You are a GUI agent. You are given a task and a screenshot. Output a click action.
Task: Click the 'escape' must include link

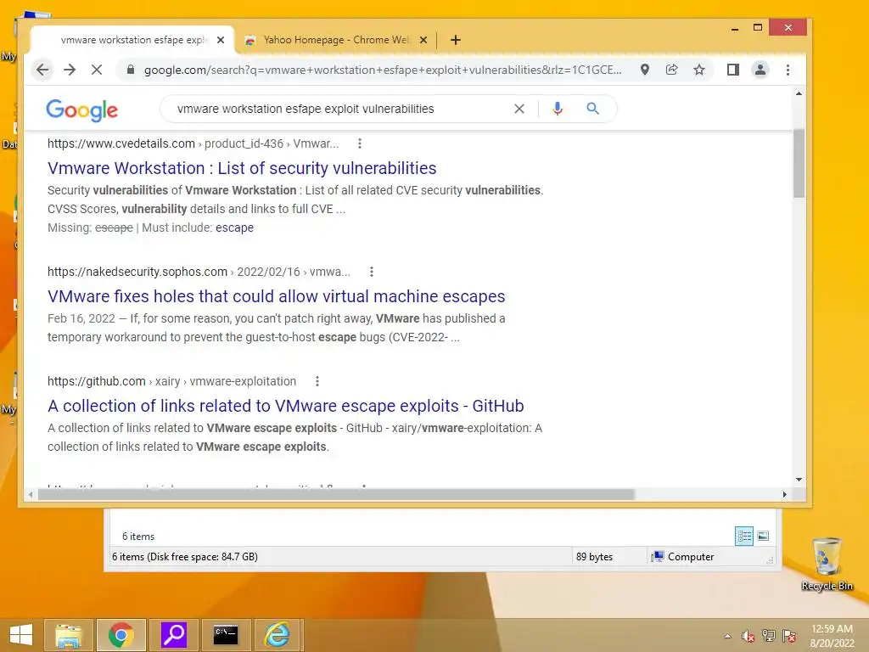coord(234,228)
